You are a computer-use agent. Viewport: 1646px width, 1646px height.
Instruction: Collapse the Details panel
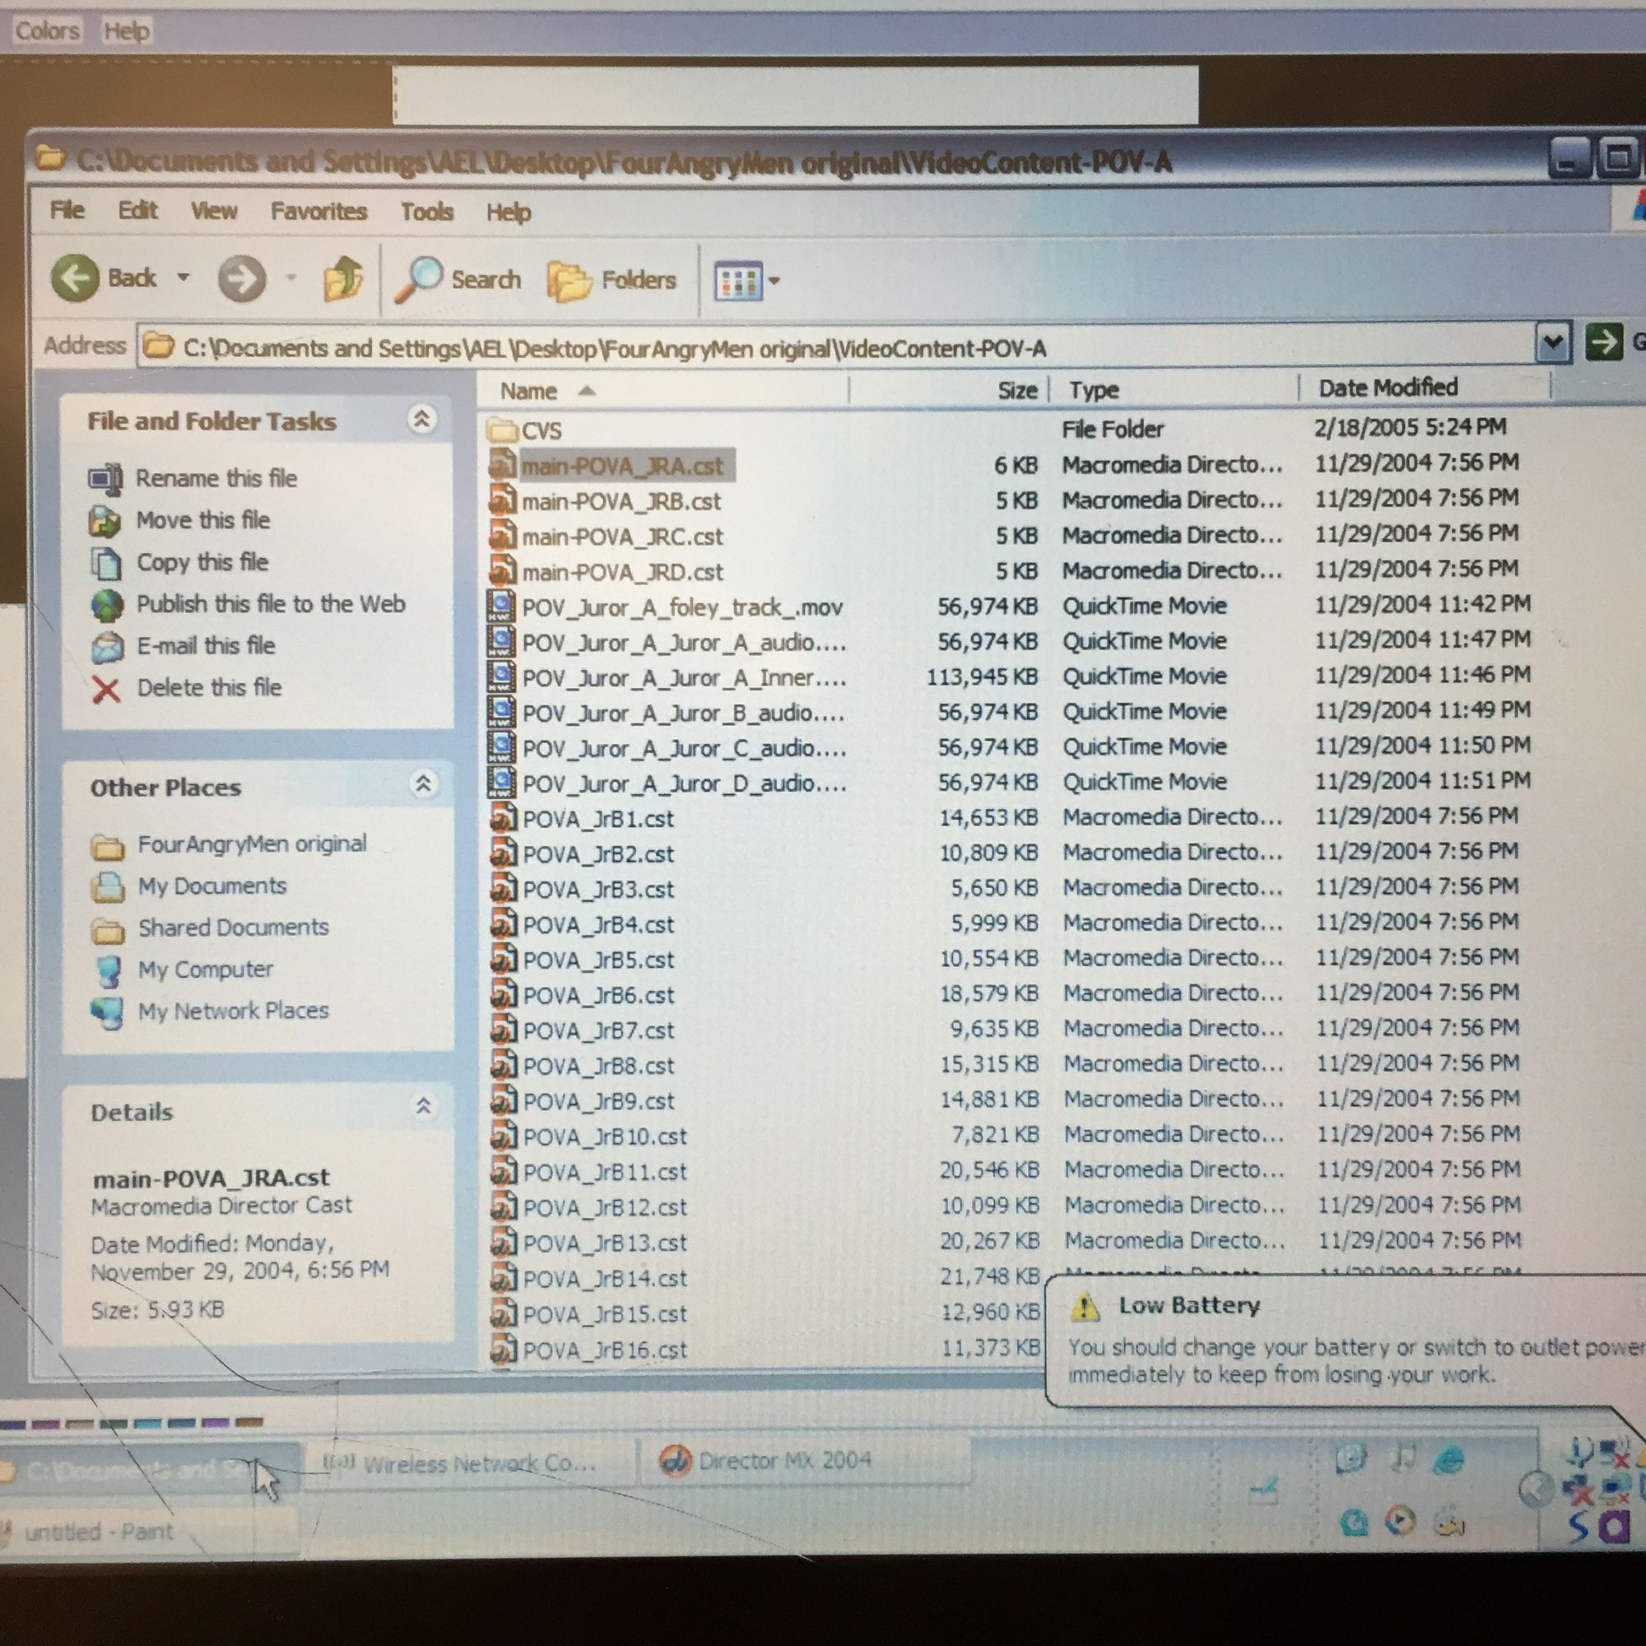pyautogui.click(x=422, y=1106)
